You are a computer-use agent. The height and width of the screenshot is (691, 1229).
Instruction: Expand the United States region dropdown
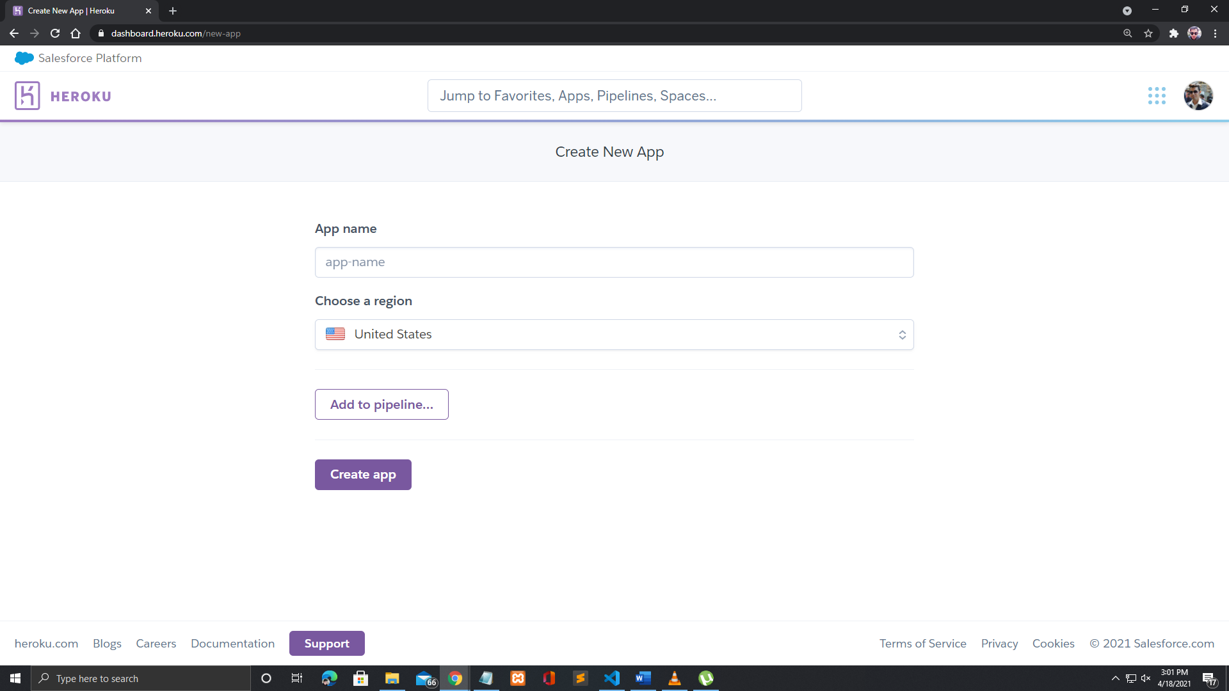[614, 335]
